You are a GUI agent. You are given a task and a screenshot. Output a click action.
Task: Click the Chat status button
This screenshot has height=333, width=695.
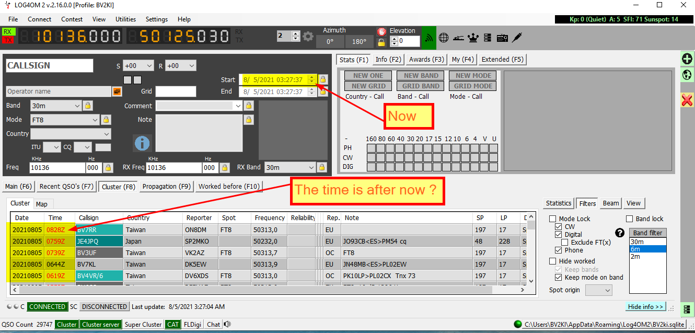click(x=214, y=325)
